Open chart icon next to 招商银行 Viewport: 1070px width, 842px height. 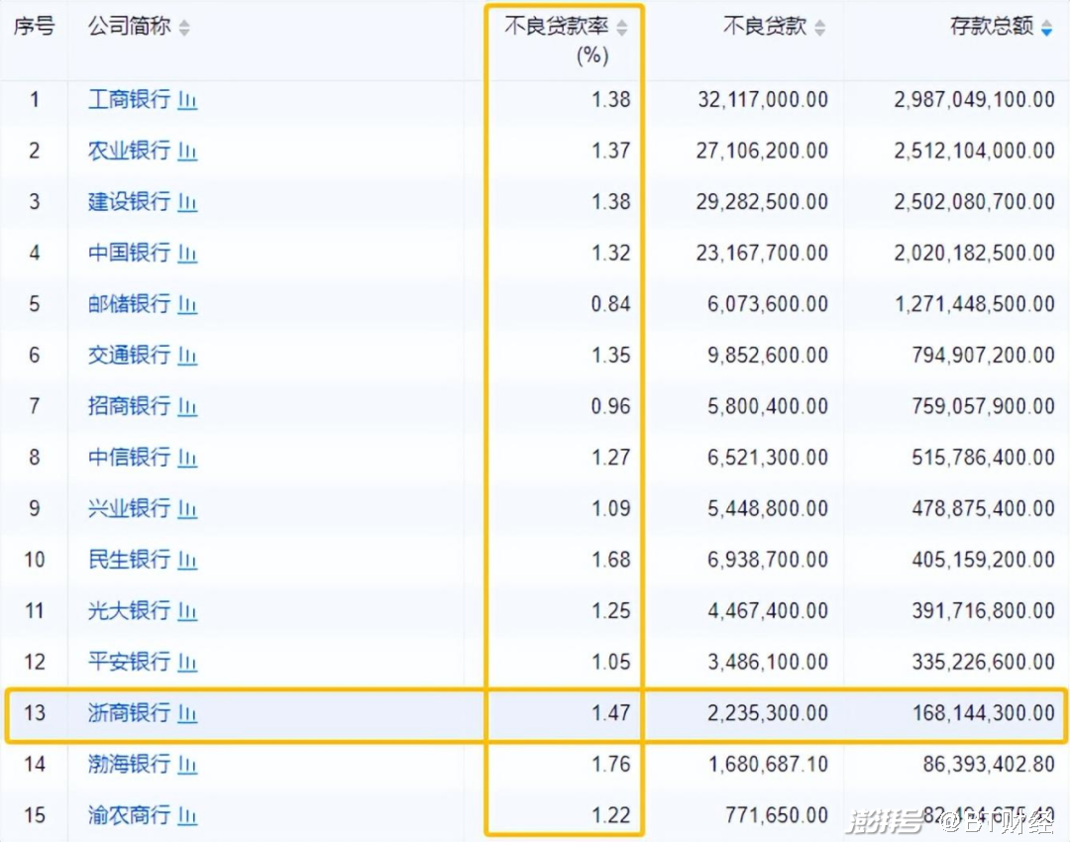click(187, 407)
